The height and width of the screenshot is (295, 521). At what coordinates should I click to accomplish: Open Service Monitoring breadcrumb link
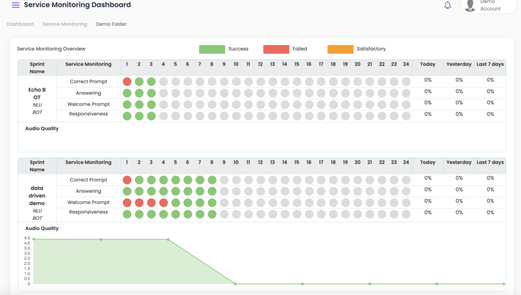tap(65, 24)
